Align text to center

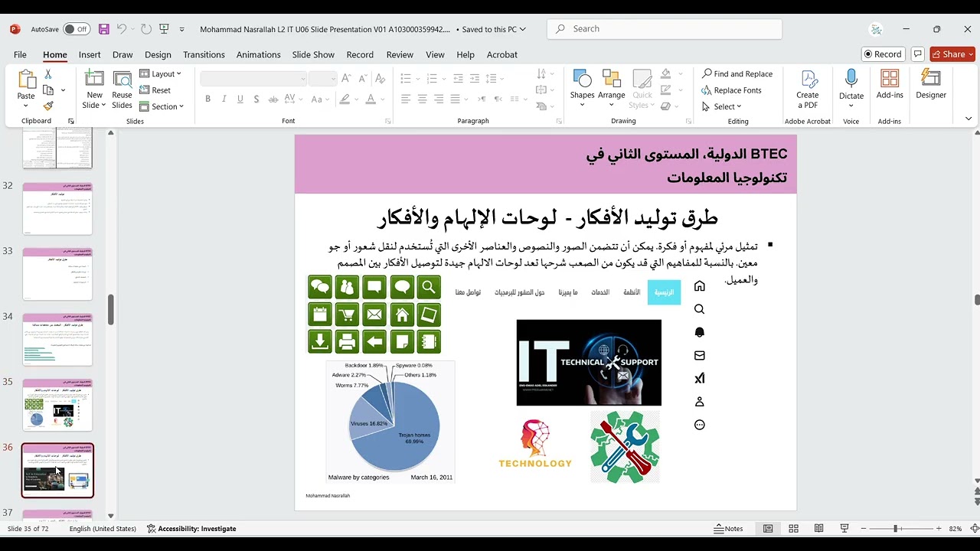[x=423, y=99]
